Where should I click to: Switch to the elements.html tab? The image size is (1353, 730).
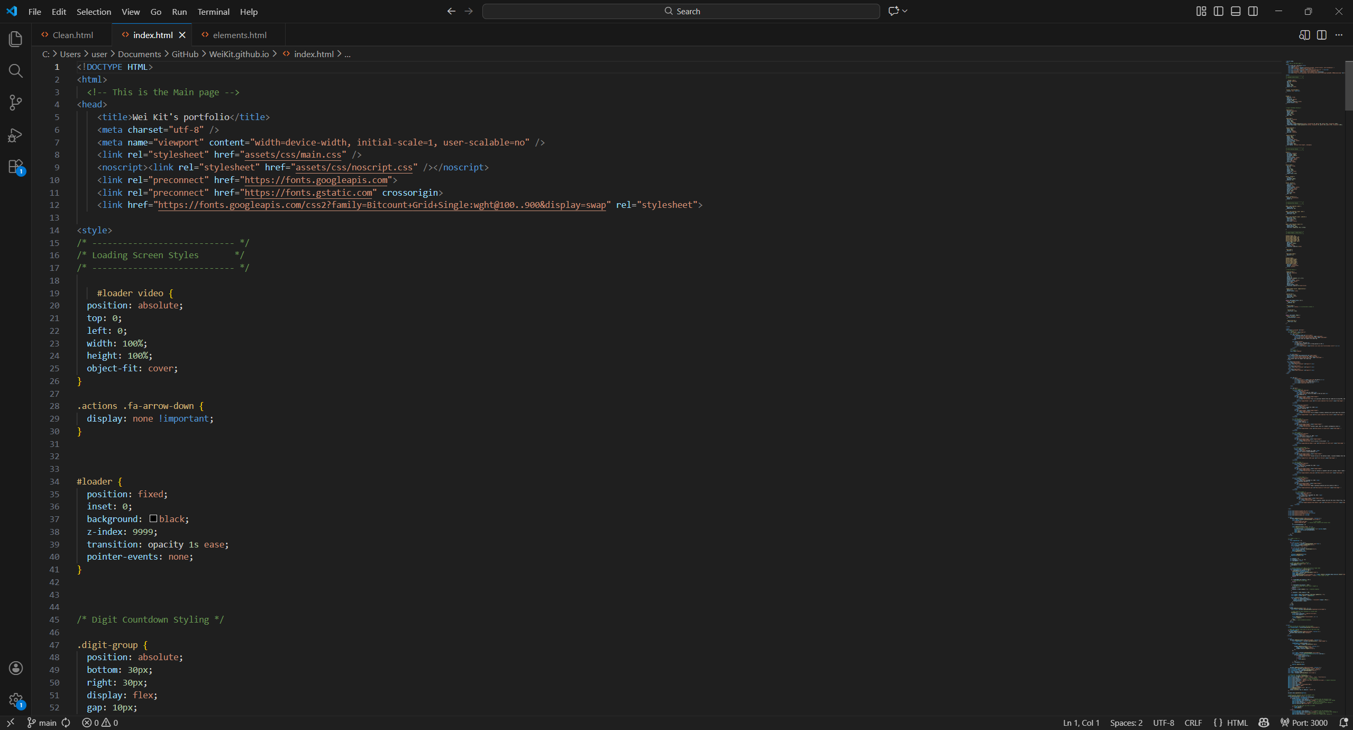239,35
